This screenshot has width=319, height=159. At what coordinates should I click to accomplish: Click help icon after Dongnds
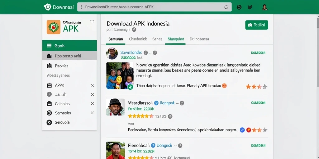[180, 145]
